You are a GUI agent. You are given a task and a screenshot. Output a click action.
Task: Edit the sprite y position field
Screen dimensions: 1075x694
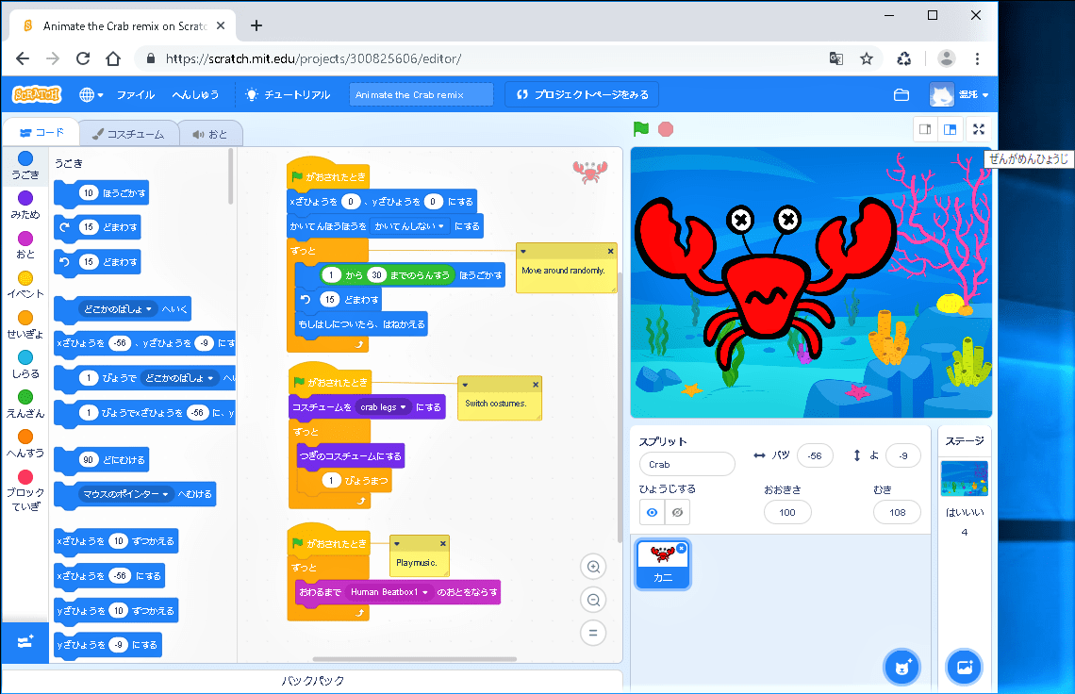click(903, 455)
